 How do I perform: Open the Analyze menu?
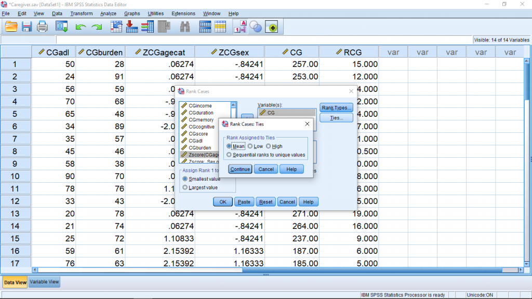click(x=108, y=13)
